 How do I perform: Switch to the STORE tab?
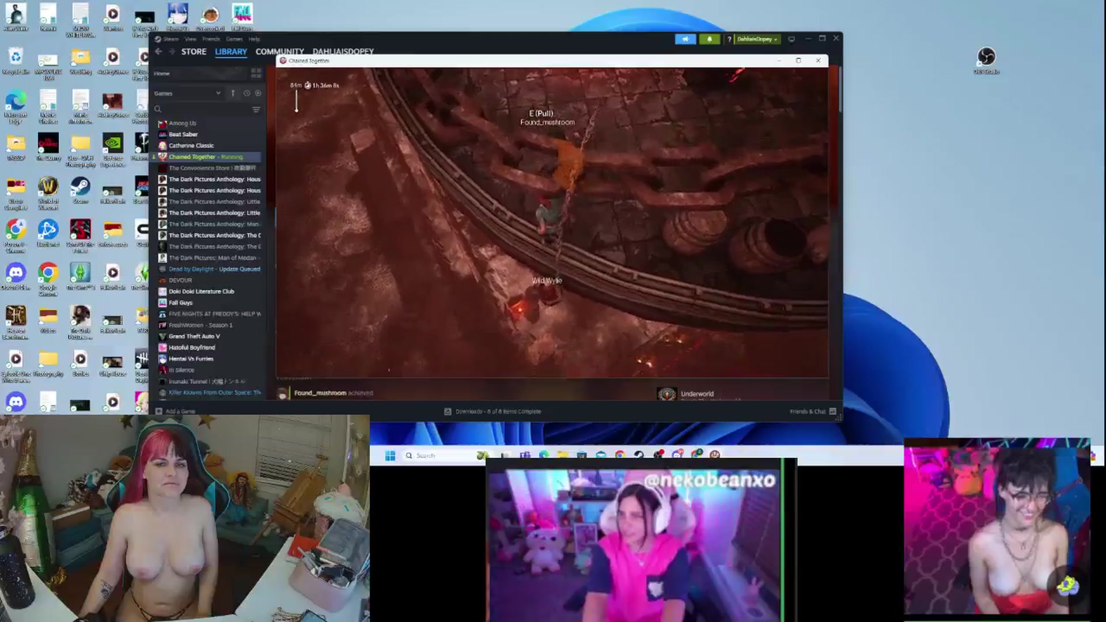tap(194, 52)
